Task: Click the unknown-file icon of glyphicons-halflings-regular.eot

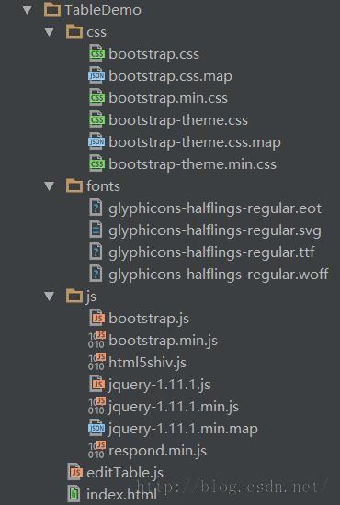Action: pyautogui.click(x=96, y=208)
